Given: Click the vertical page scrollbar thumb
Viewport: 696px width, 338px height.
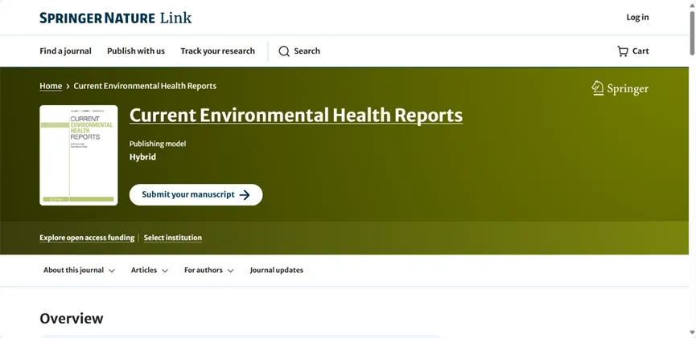Looking at the screenshot, I should pyautogui.click(x=692, y=33).
